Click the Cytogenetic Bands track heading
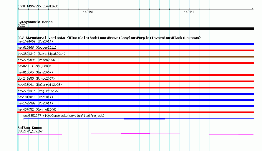 (x=35, y=22)
